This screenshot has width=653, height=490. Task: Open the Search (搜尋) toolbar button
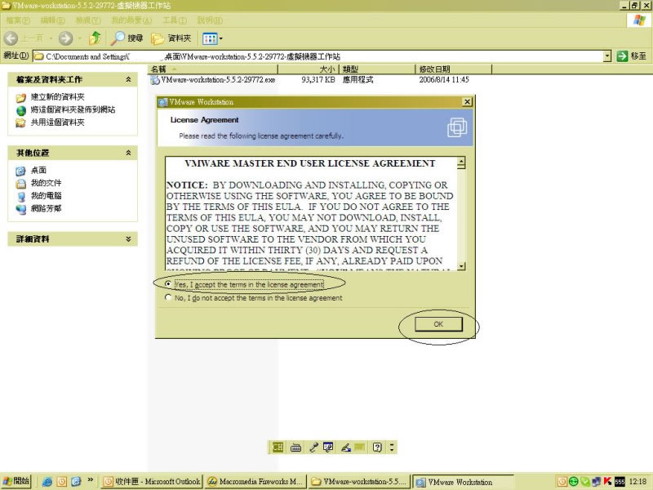pos(127,38)
